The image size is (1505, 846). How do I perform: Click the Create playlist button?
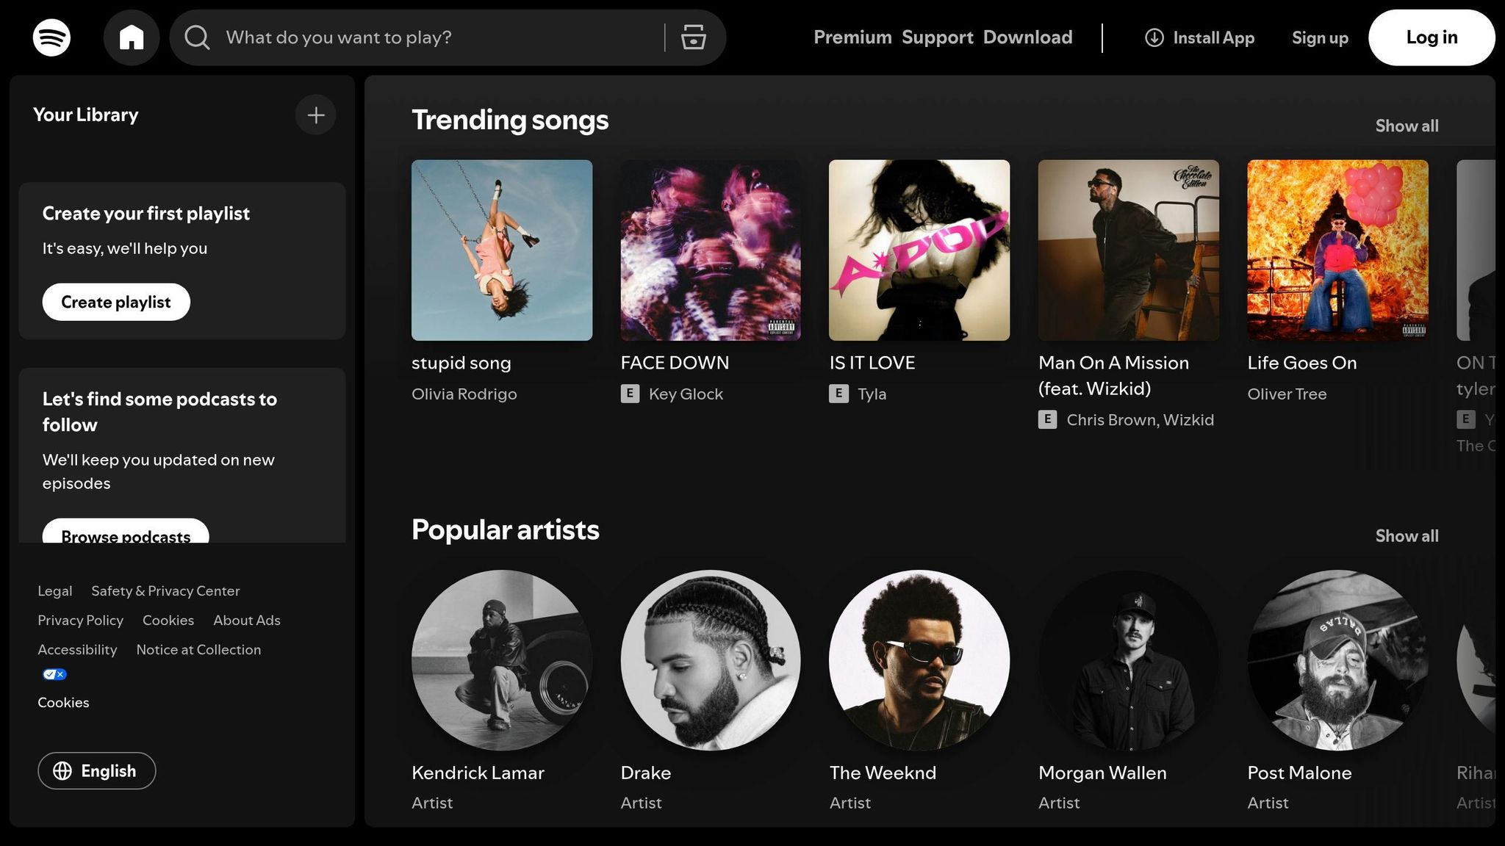click(116, 302)
